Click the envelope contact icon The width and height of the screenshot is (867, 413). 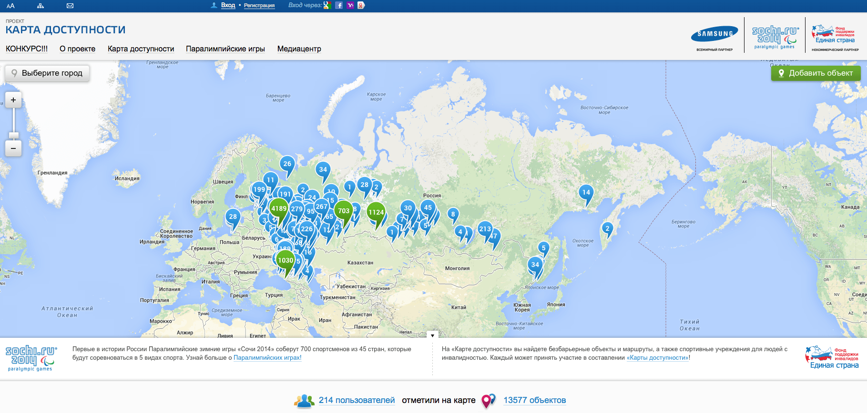(x=70, y=6)
